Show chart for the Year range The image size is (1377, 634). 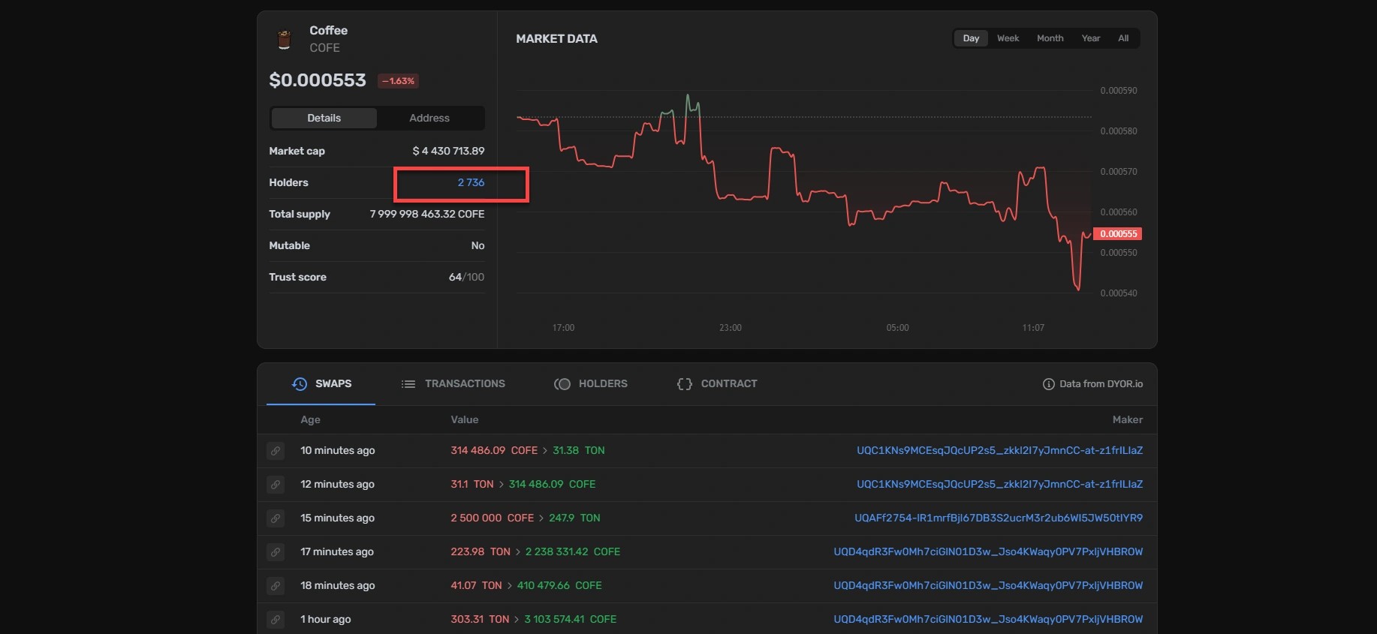tap(1090, 38)
